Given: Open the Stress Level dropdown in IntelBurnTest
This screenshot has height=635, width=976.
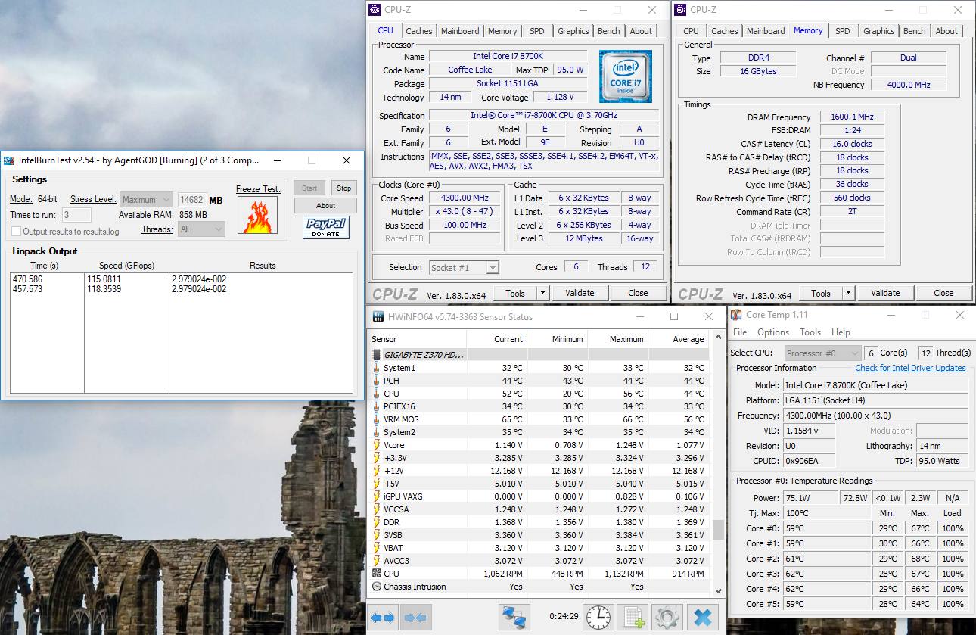Looking at the screenshot, I should click(147, 200).
